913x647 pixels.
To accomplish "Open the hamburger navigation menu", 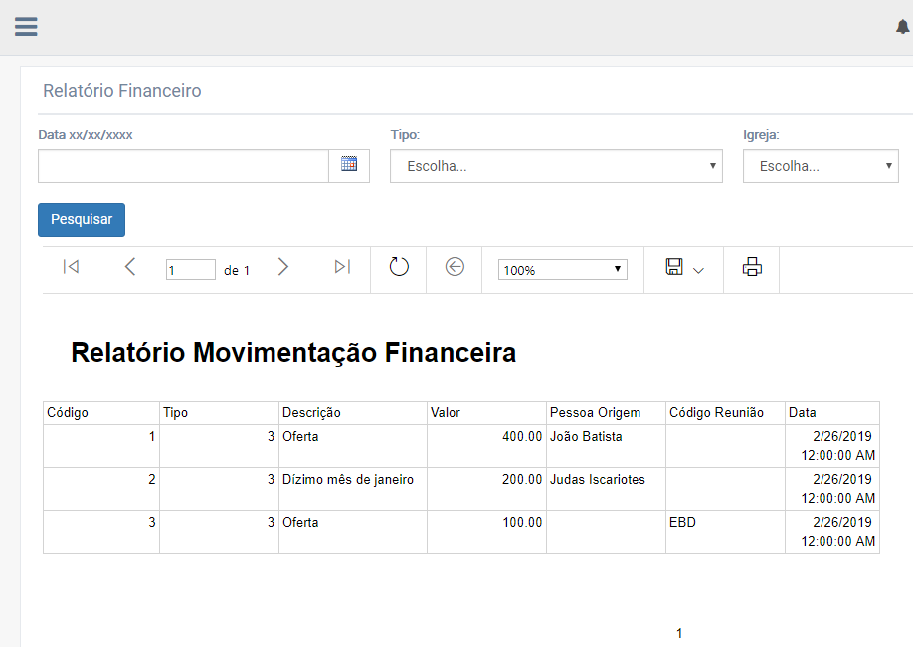I will (26, 27).
